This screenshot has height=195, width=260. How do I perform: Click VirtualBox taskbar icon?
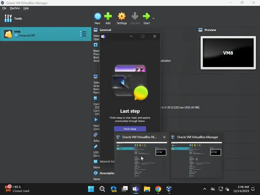[x=169, y=189]
